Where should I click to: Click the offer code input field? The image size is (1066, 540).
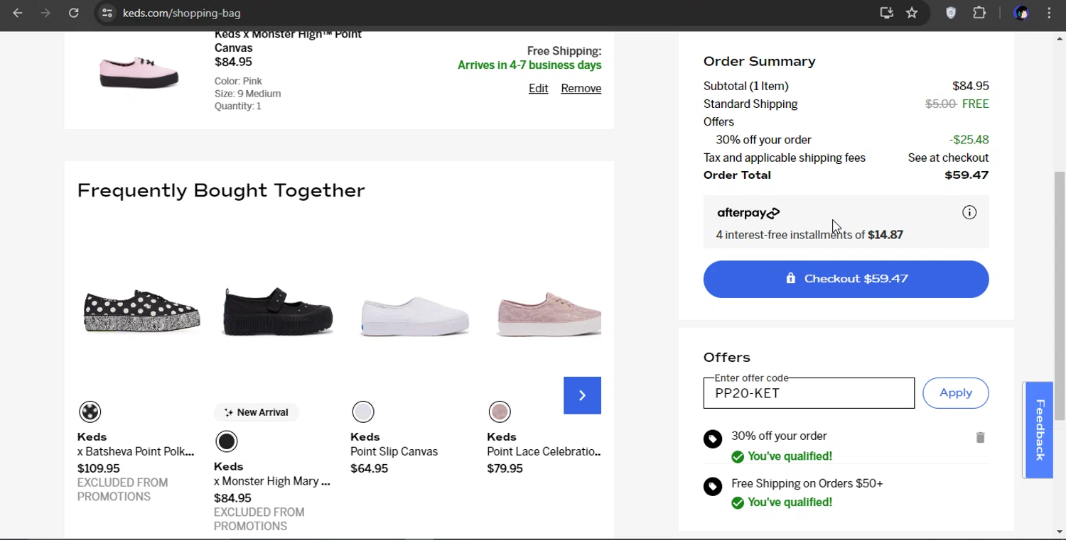point(809,393)
